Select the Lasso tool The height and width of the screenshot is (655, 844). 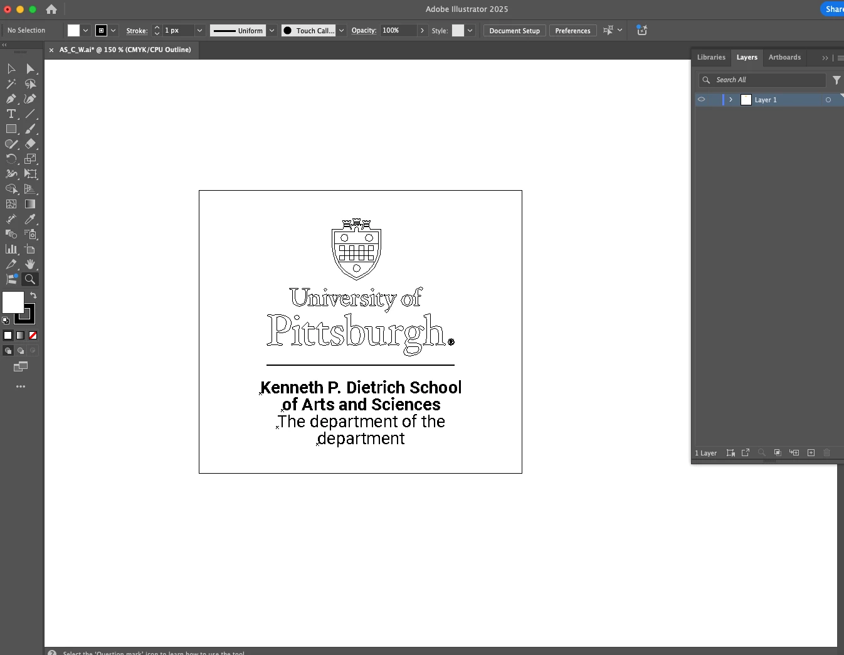click(30, 83)
